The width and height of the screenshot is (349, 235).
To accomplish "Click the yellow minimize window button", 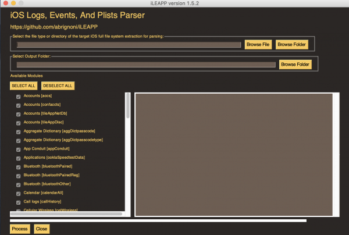I will 13,3.
